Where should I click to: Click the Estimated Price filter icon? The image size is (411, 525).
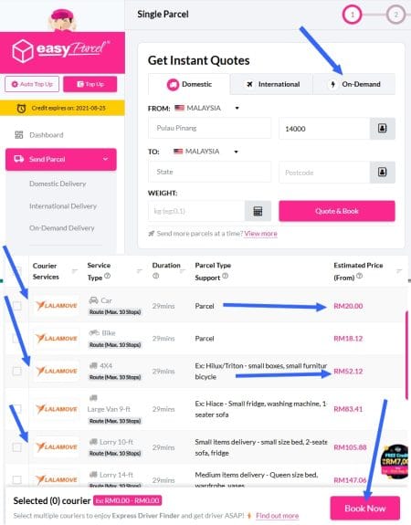(x=399, y=270)
